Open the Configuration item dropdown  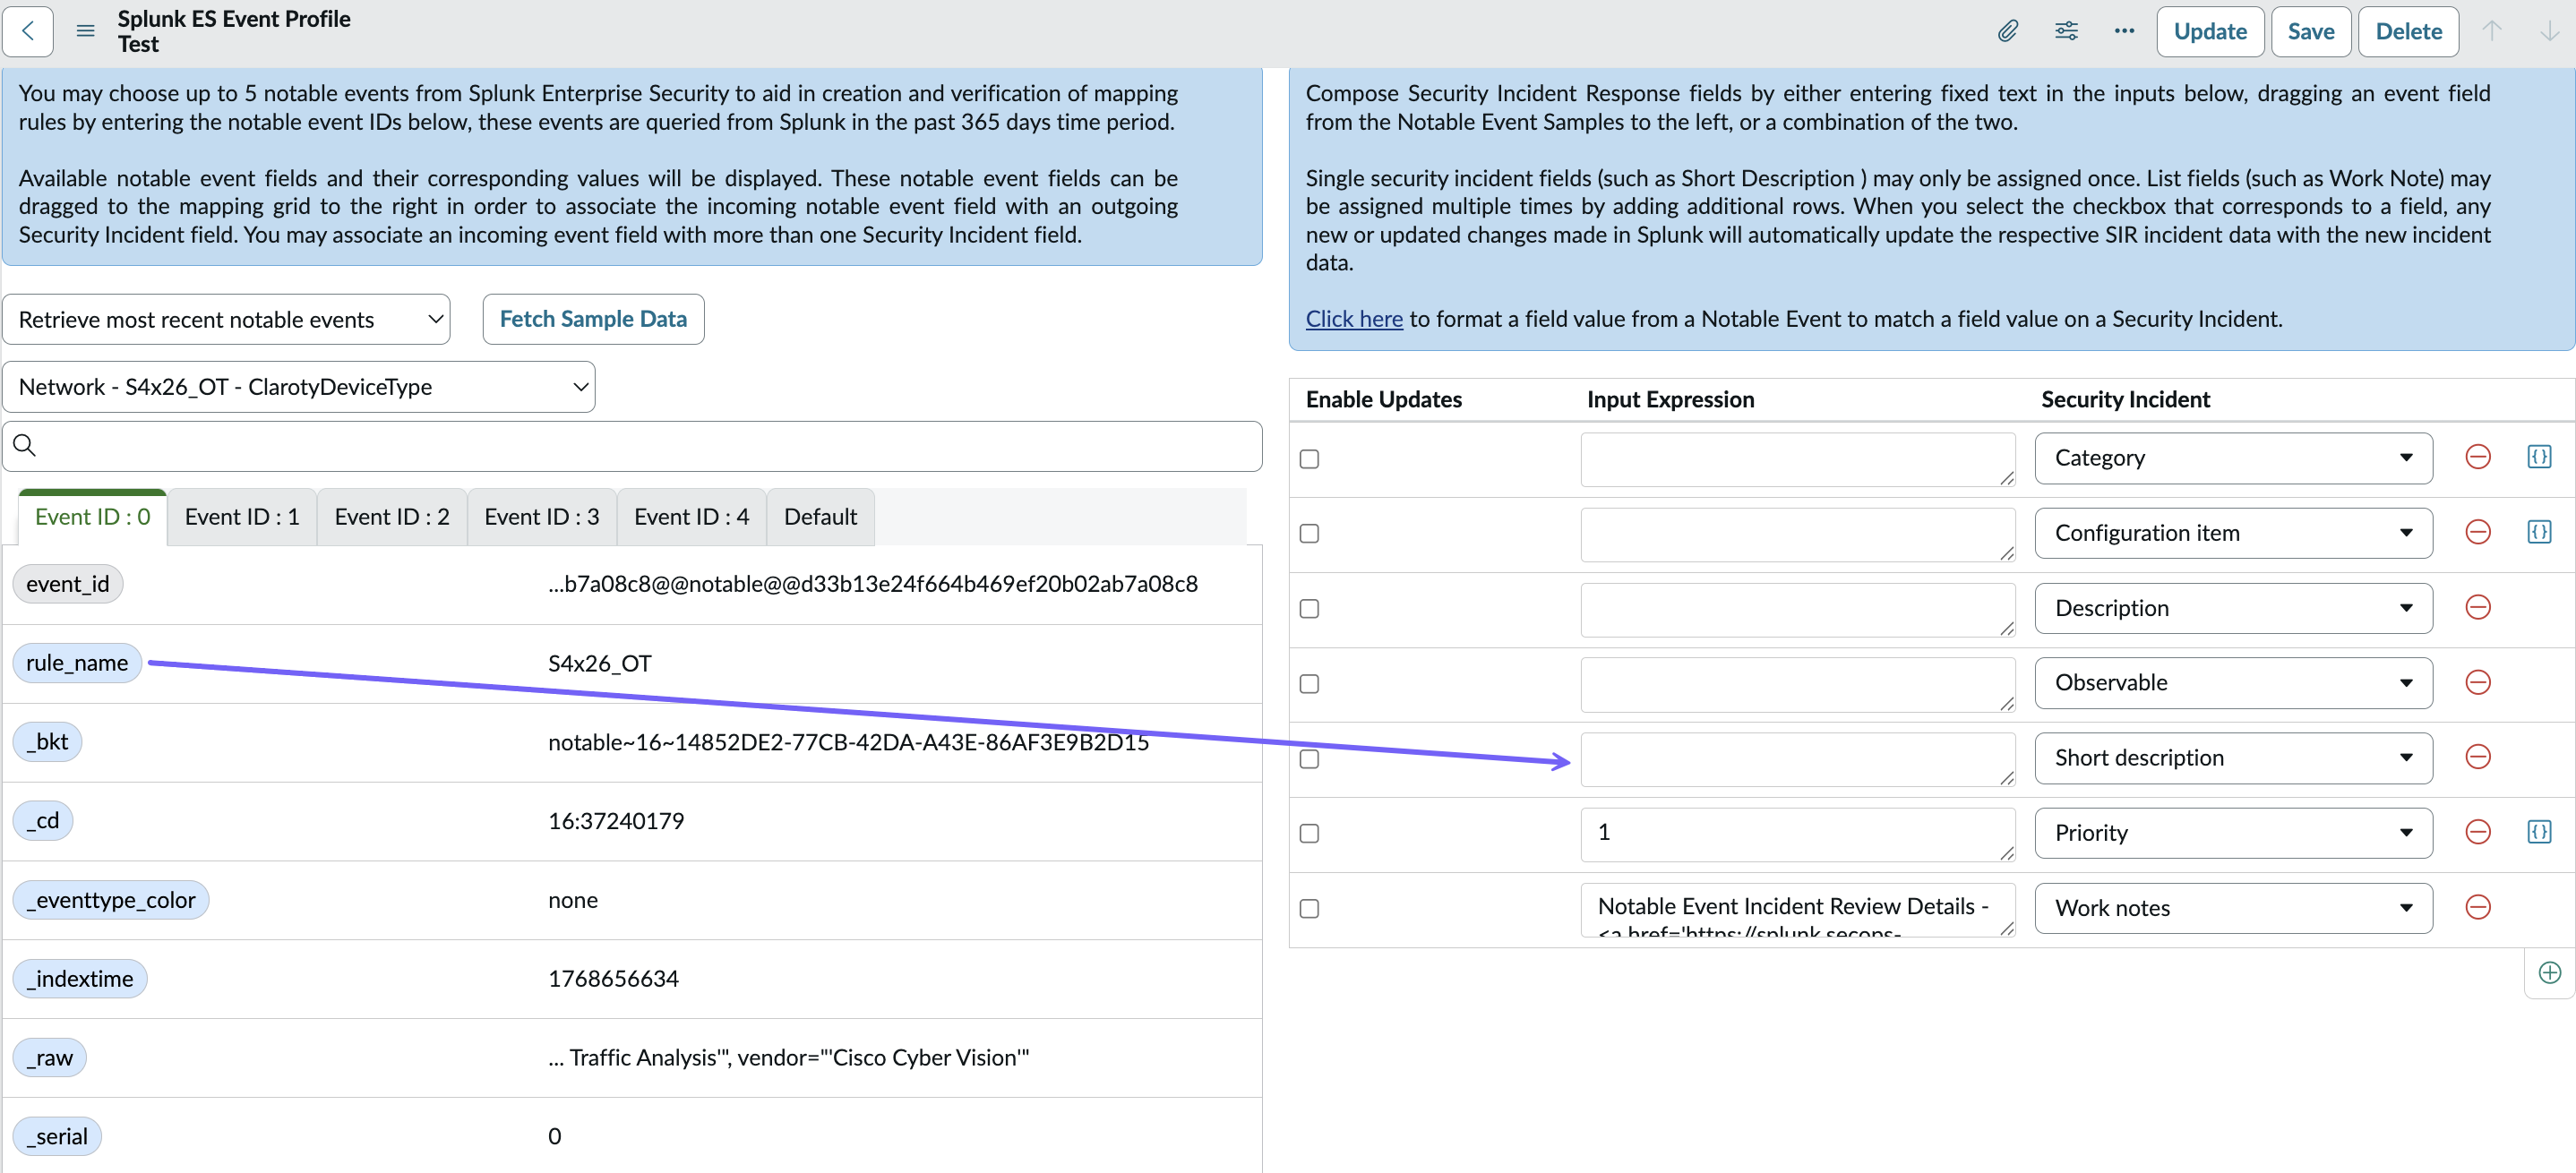[x=2233, y=533]
